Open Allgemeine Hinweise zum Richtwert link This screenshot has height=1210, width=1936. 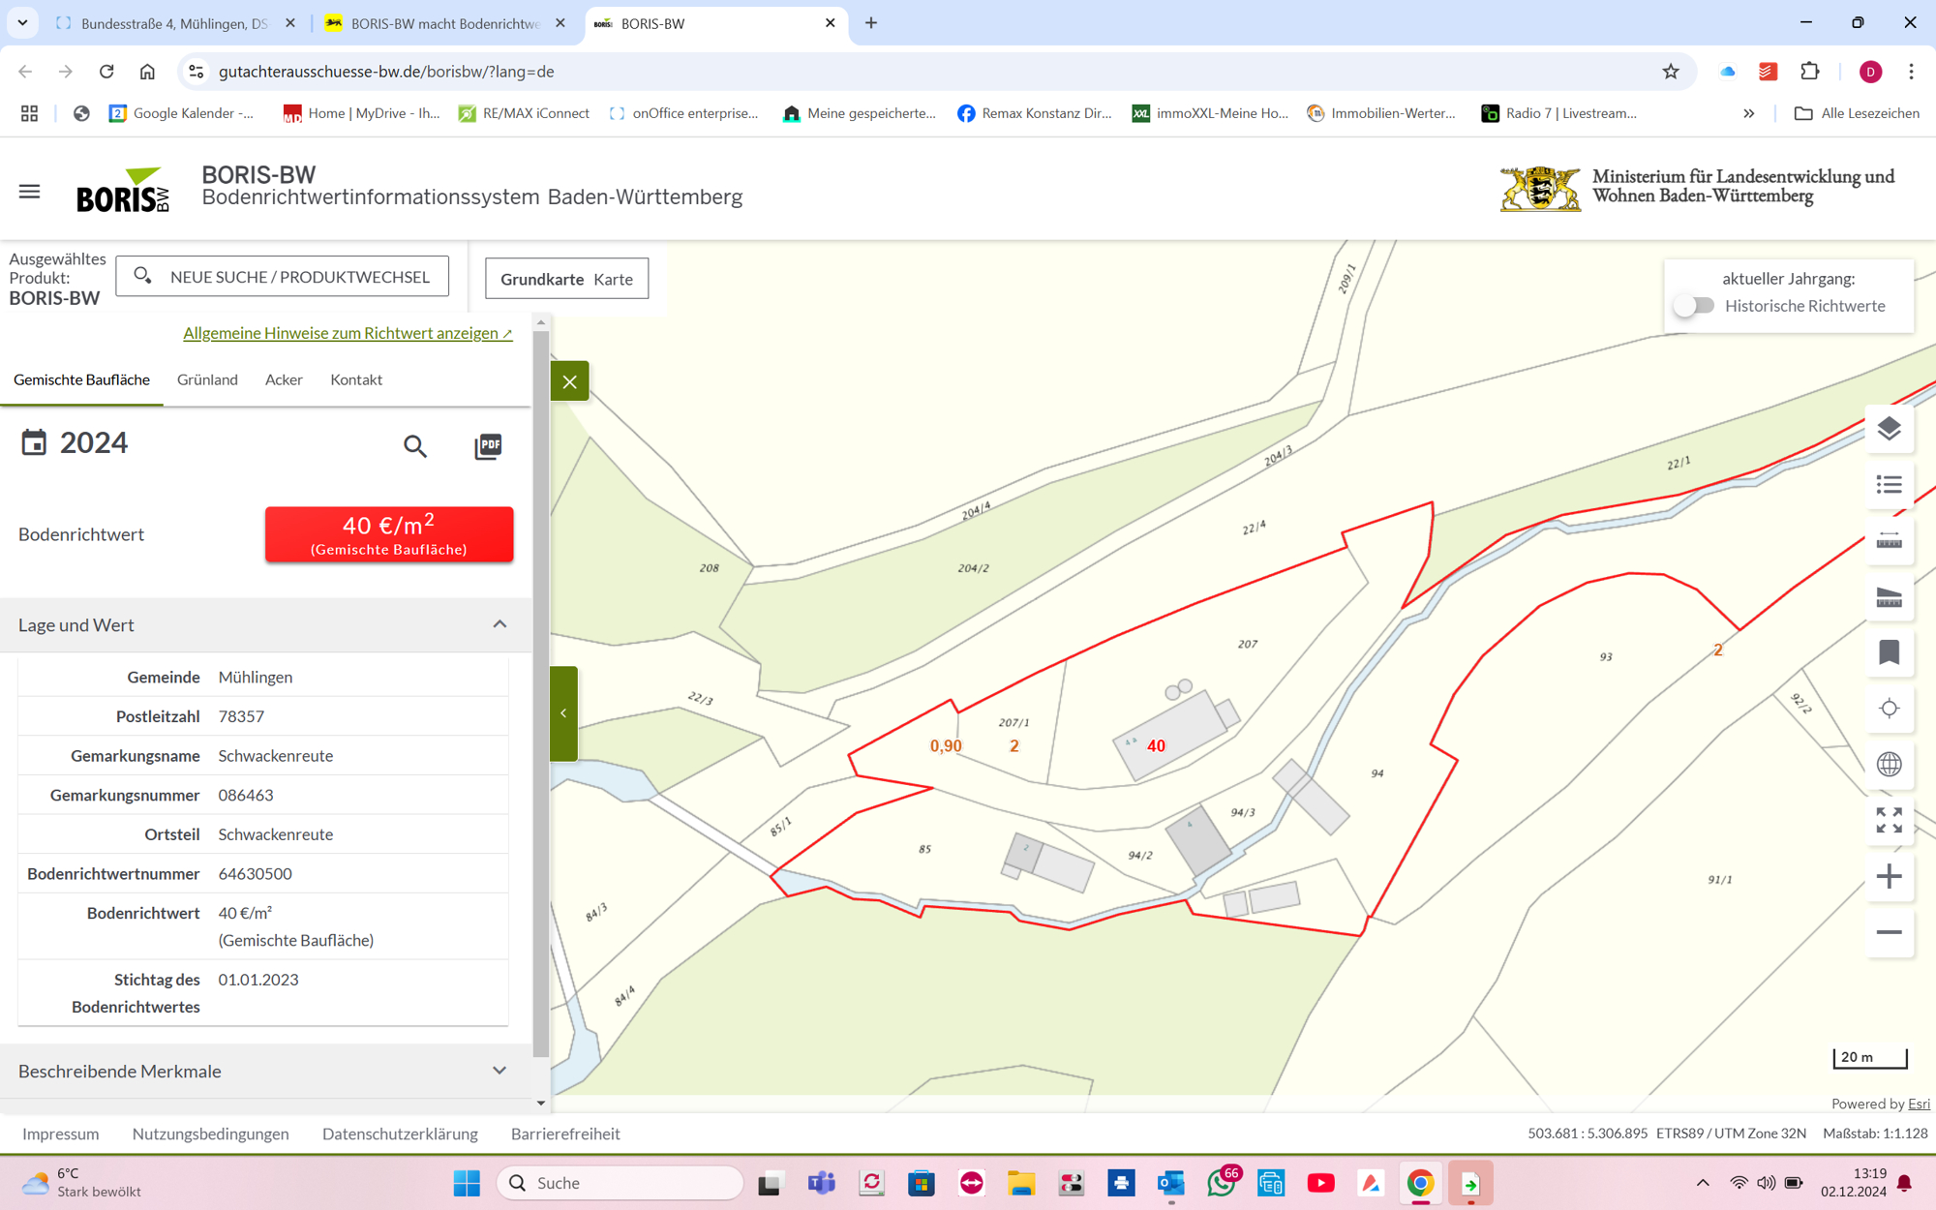348,333
